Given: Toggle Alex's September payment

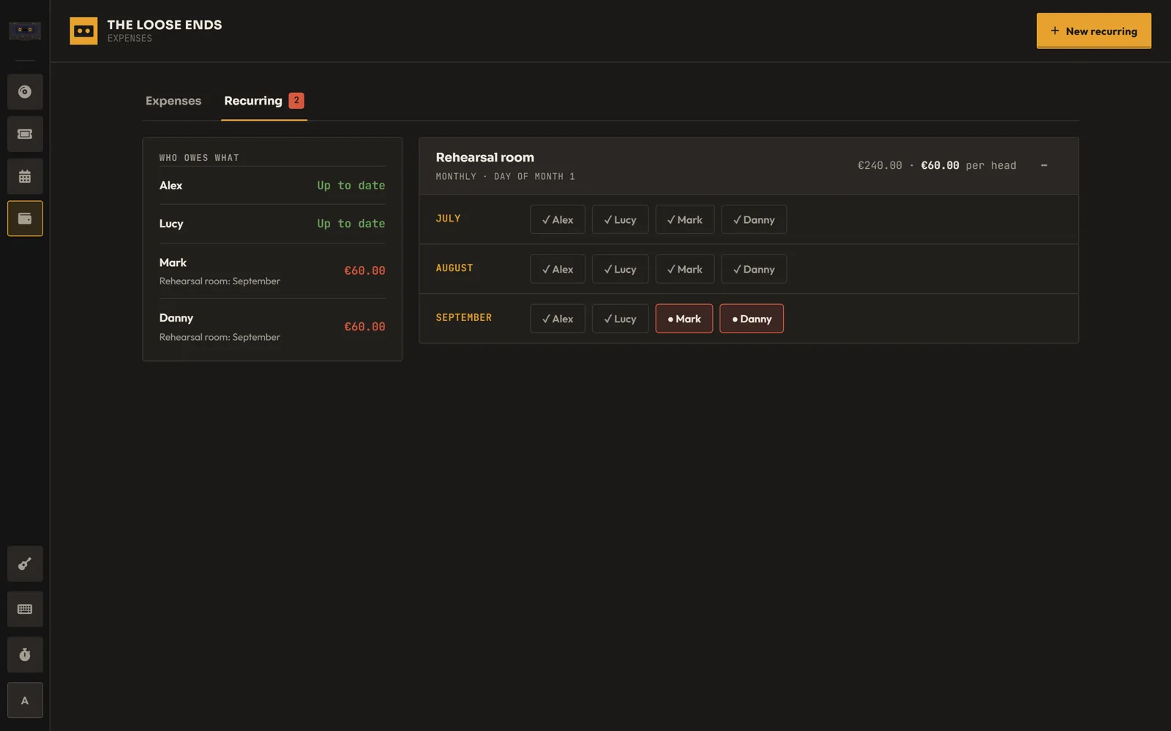Looking at the screenshot, I should point(558,319).
